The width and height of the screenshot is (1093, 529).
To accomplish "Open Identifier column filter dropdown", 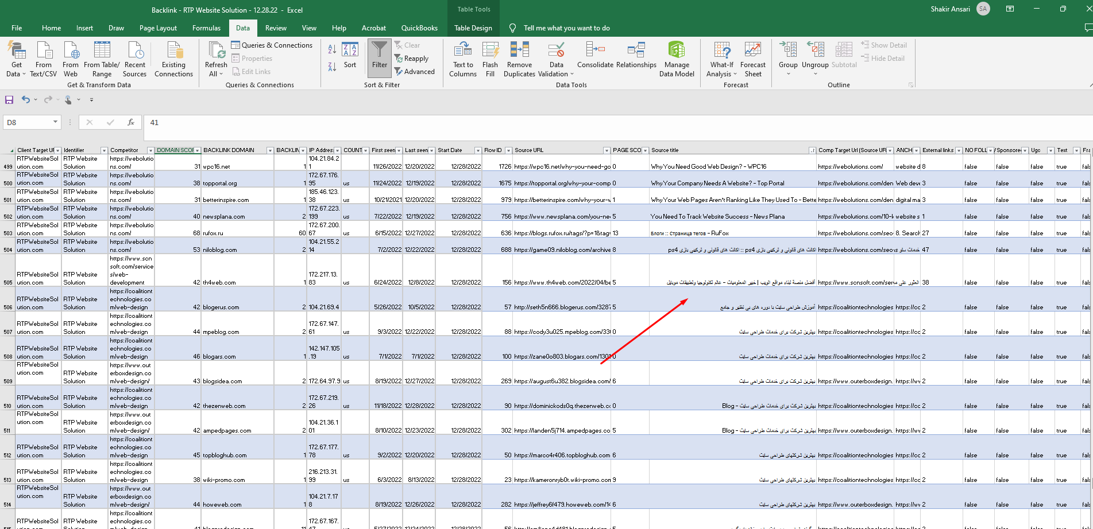I will point(104,150).
